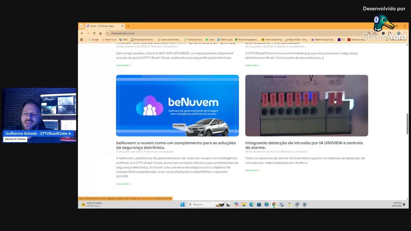Reload the current page
The image size is (411, 231).
94,33
